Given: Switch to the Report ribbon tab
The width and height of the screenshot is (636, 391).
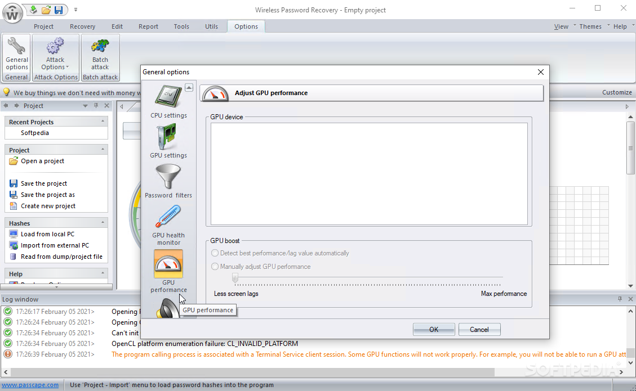Looking at the screenshot, I should tap(148, 26).
